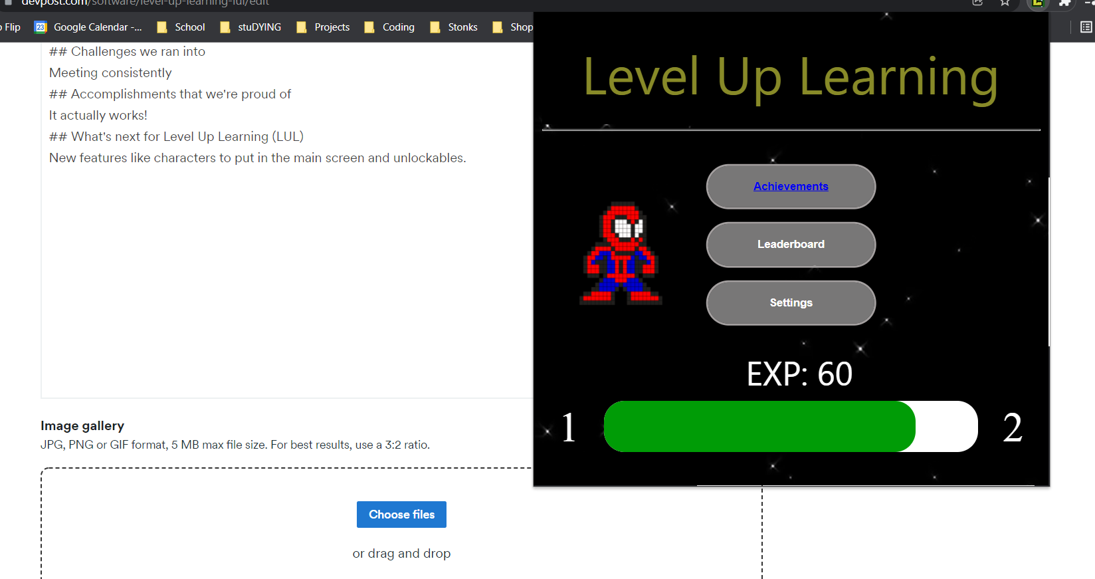This screenshot has width=1095, height=579.
Task: Click the text "Meeting consistently"
Action: [x=110, y=72]
